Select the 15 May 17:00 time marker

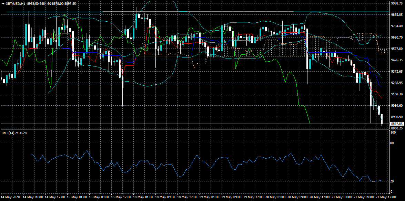[121, 197]
